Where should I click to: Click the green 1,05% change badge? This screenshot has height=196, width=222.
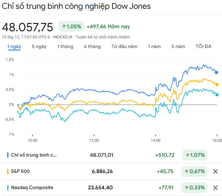pos(71,26)
